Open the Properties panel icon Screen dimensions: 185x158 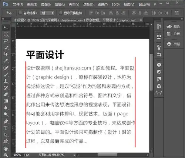click(x=159, y=37)
